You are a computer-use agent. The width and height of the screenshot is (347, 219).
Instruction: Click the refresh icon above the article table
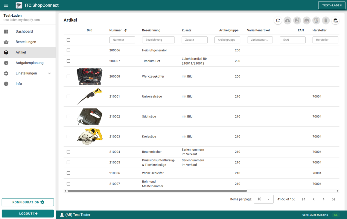[x=278, y=21]
